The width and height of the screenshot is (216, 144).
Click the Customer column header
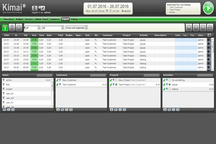point(108,35)
